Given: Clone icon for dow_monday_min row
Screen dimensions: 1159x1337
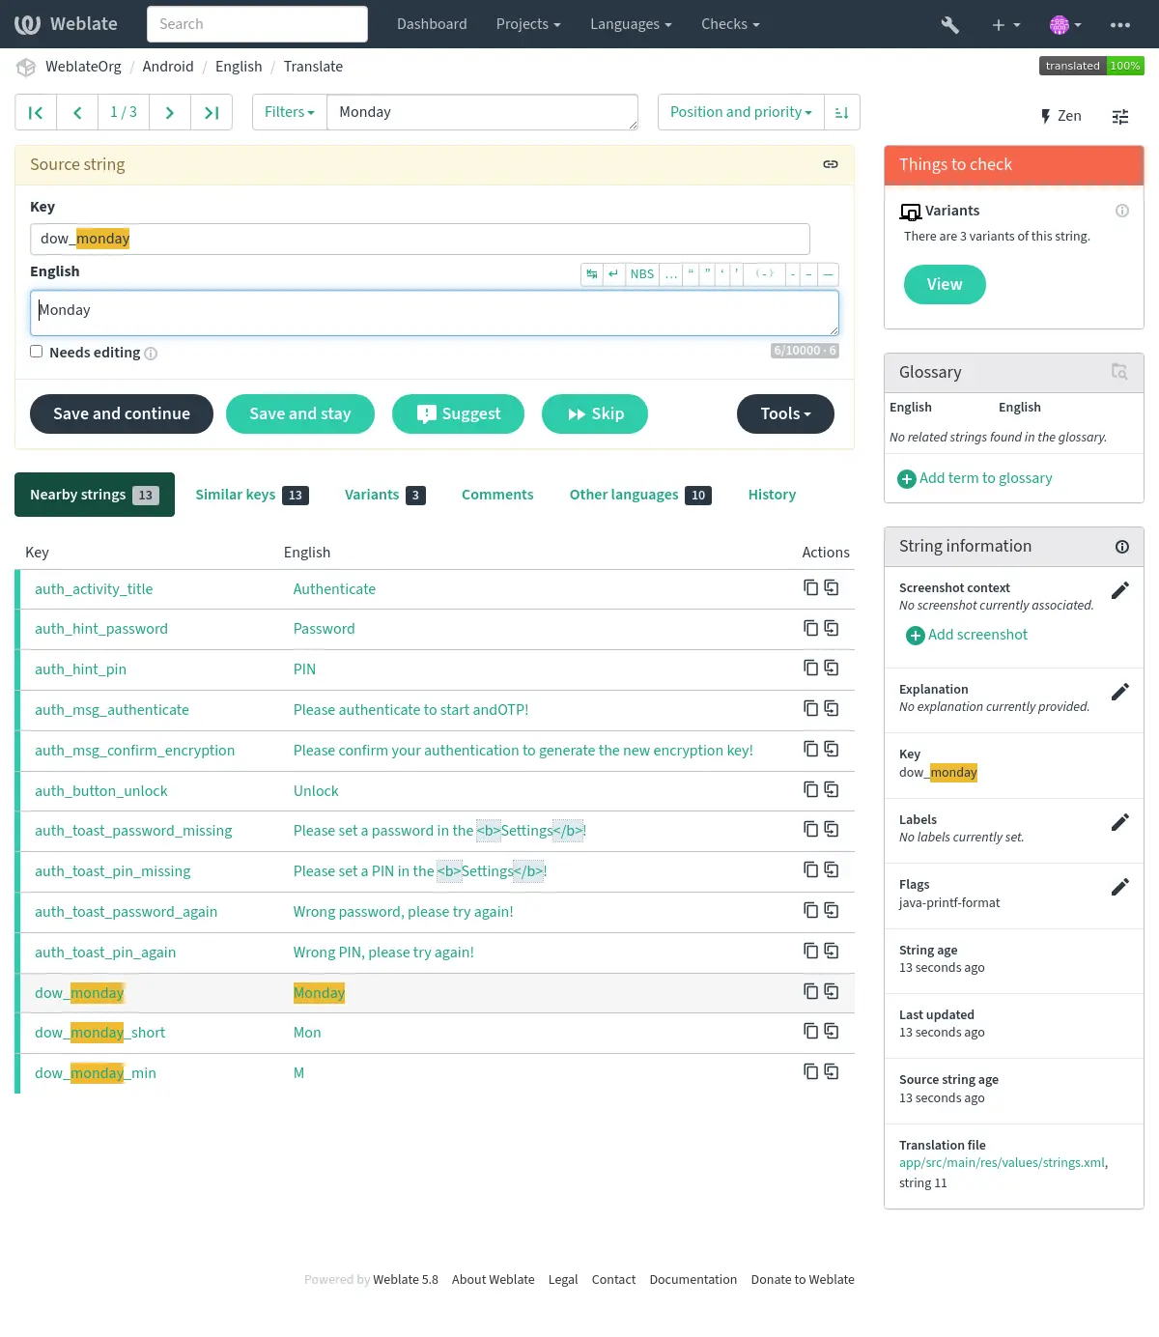Looking at the screenshot, I should click(x=832, y=1071).
